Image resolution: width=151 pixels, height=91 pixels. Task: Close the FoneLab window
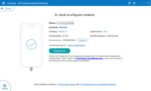148,3
